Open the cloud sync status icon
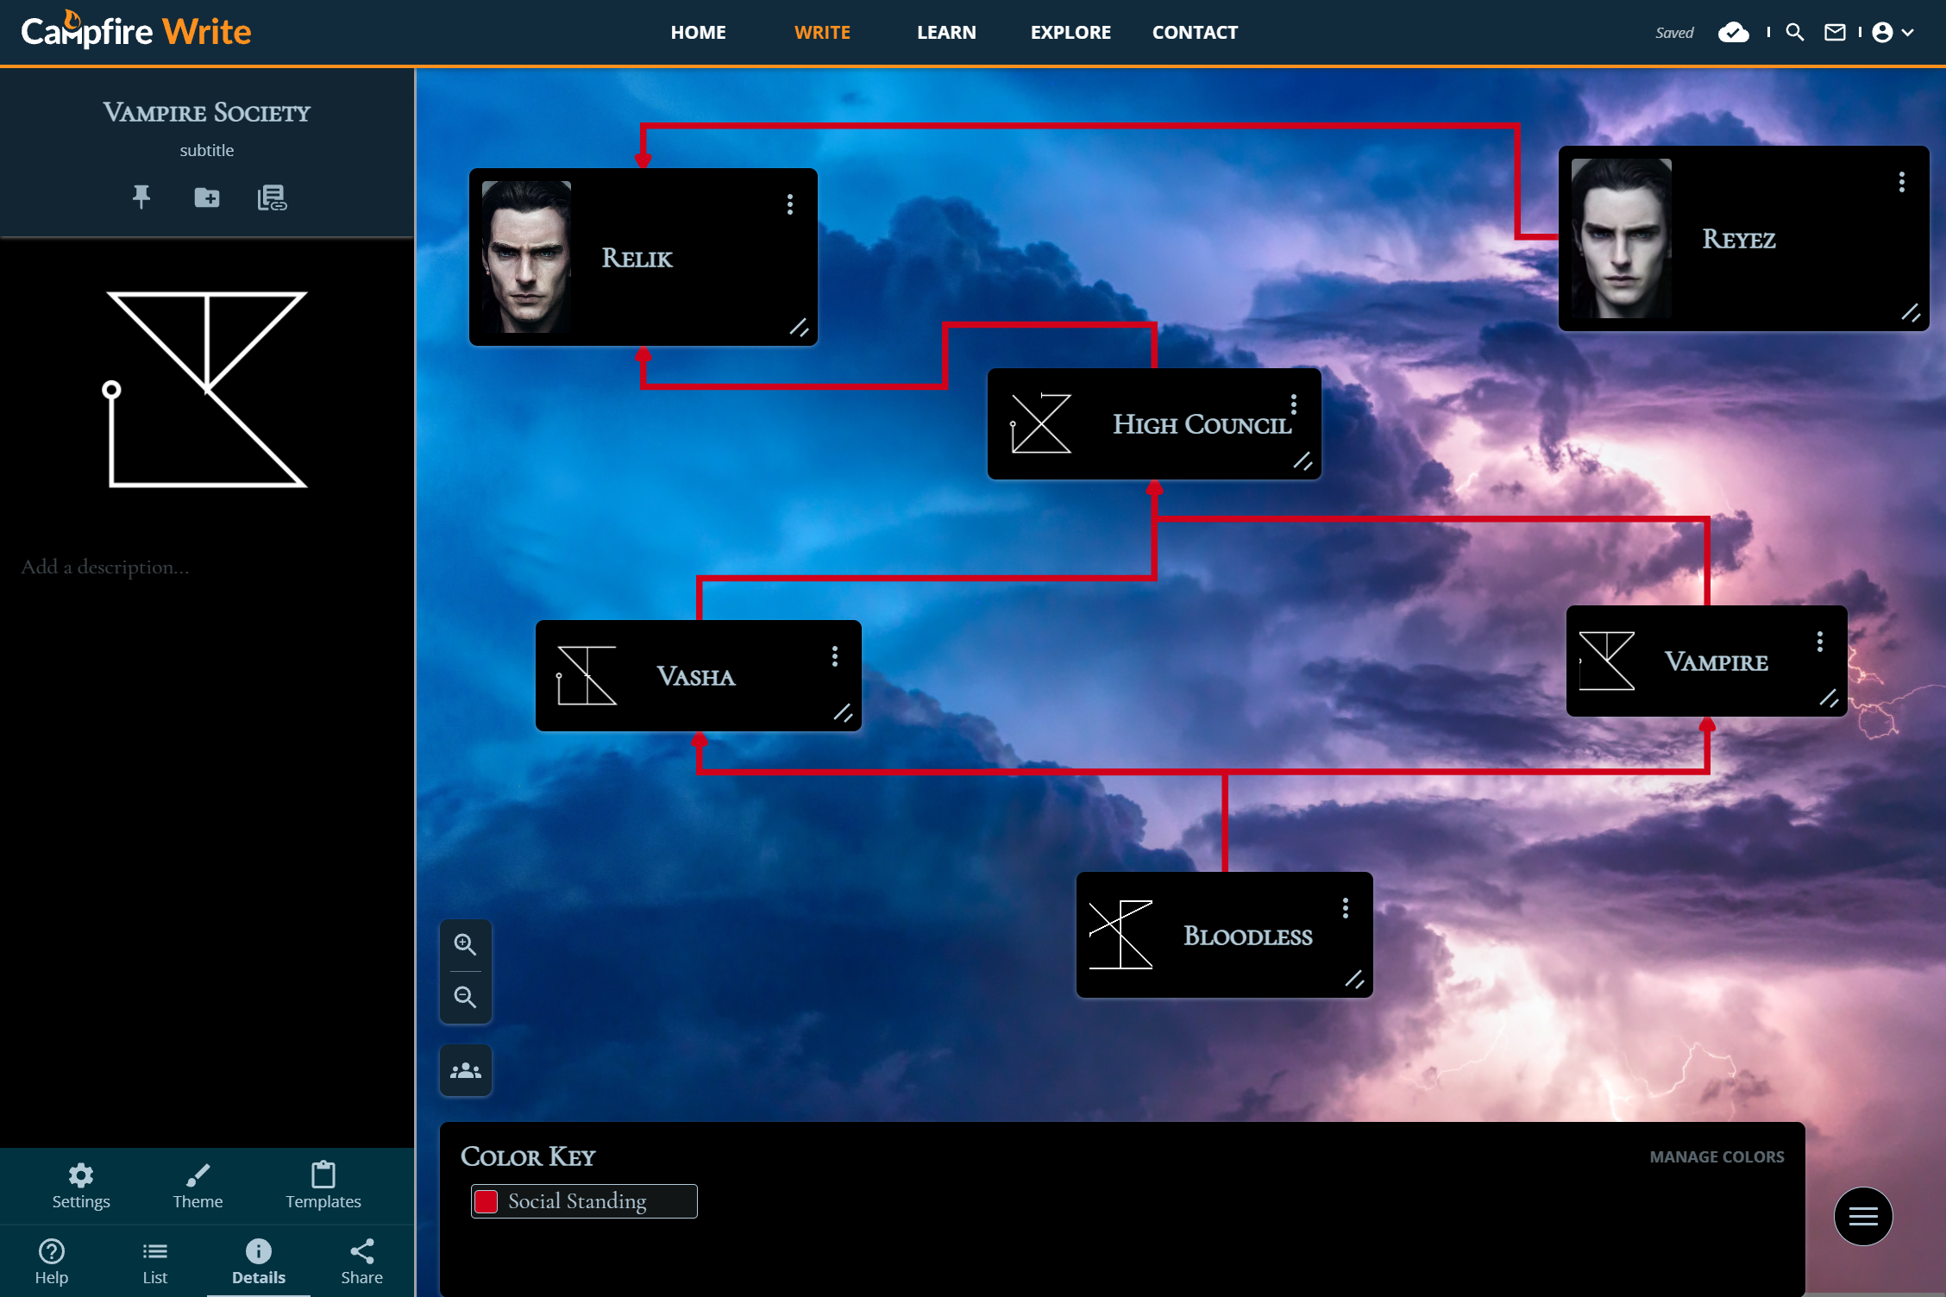This screenshot has width=1946, height=1297. click(x=1733, y=33)
